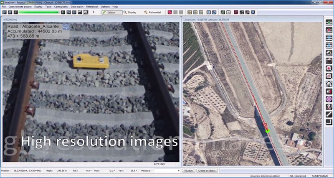The image size is (334, 178).
Task: Click the Heigh value 245.96 m
Action: [x=62, y=171]
